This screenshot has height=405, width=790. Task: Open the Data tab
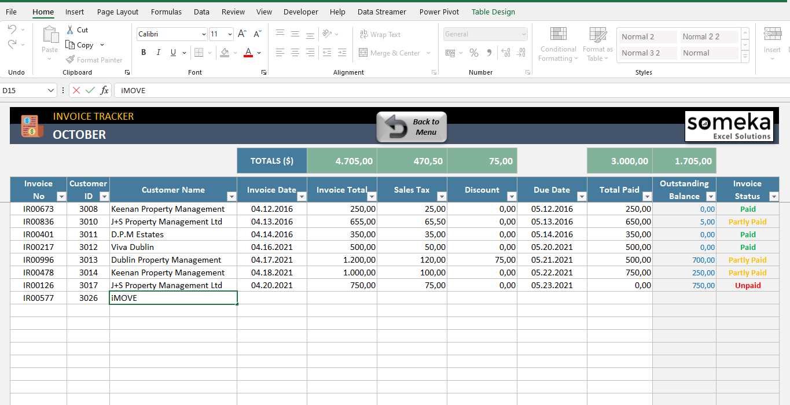click(x=201, y=12)
